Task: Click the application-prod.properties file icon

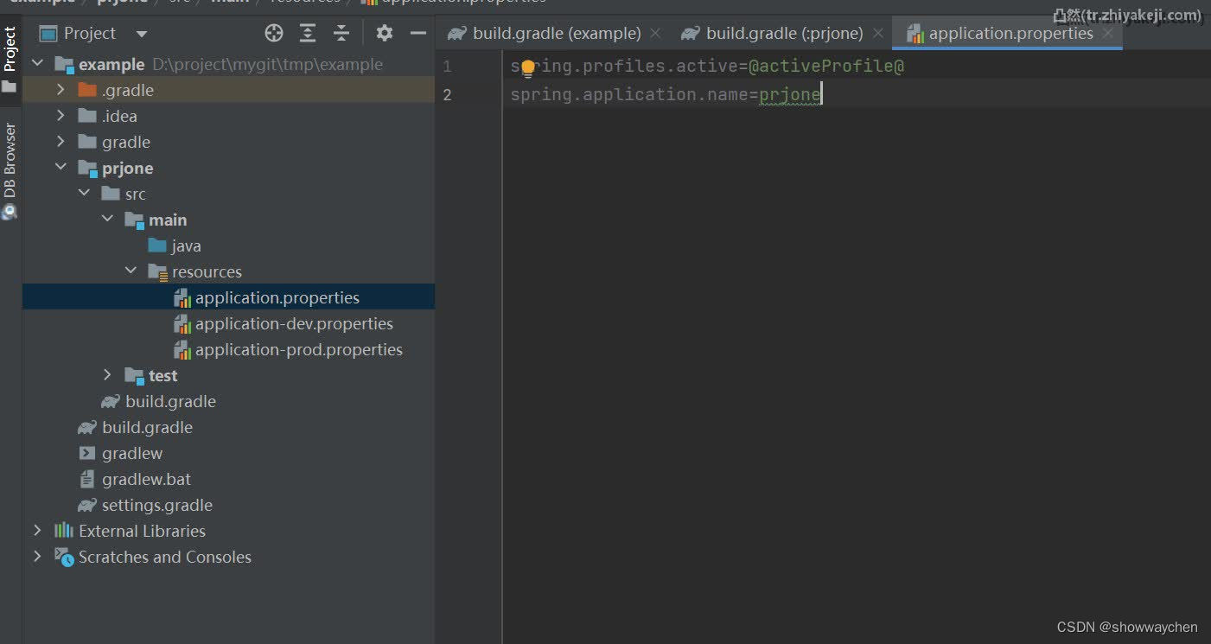Action: [182, 350]
